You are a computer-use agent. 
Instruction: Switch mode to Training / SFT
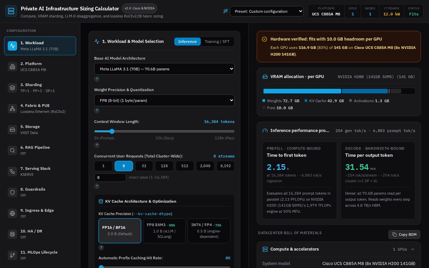(217, 42)
